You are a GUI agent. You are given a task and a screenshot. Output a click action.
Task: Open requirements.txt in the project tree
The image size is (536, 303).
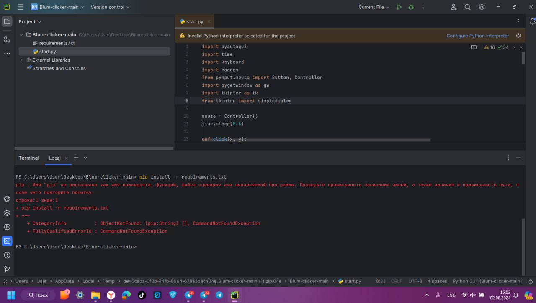click(x=57, y=43)
